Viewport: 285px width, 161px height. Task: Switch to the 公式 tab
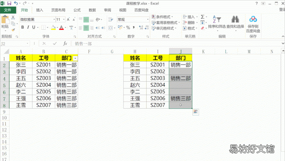(77, 10)
